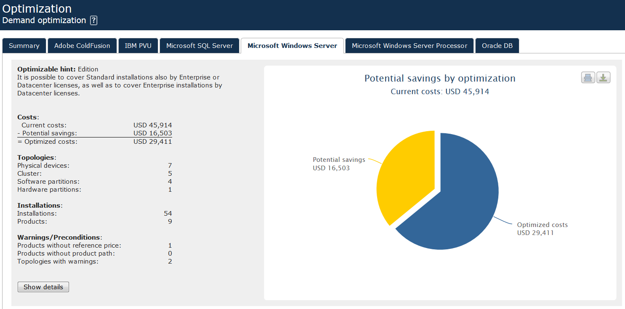Switch to the Oracle DB tab

pos(497,46)
